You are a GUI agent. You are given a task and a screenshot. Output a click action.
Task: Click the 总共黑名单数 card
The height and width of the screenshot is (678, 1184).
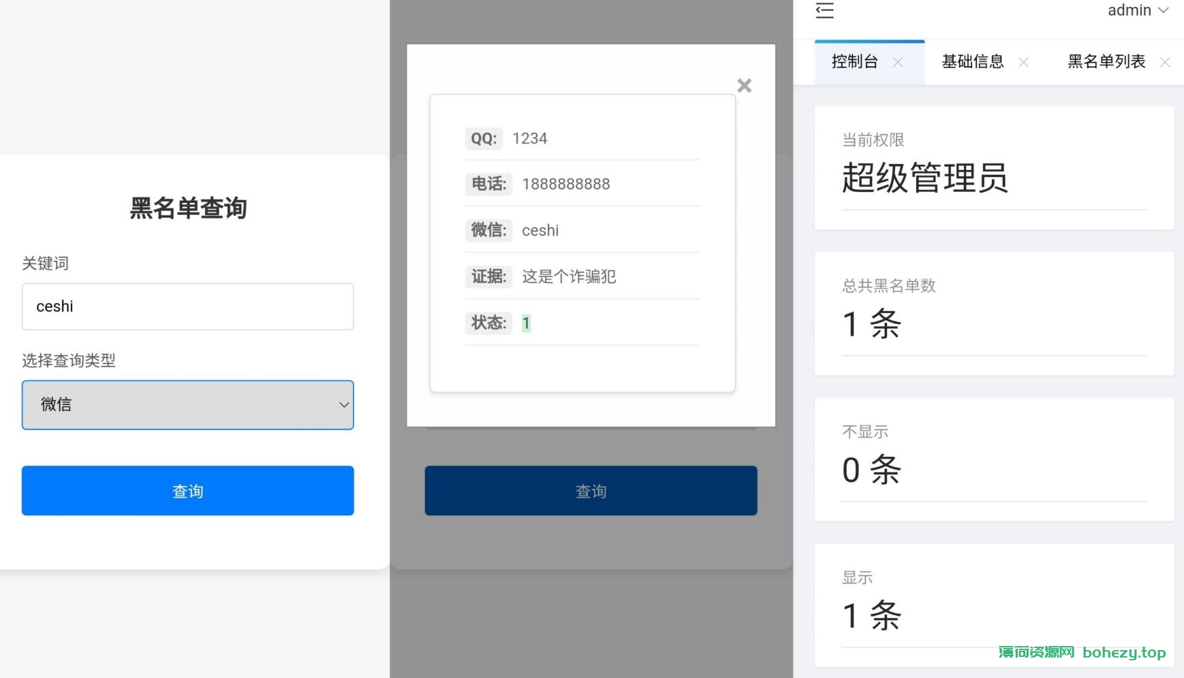(994, 314)
